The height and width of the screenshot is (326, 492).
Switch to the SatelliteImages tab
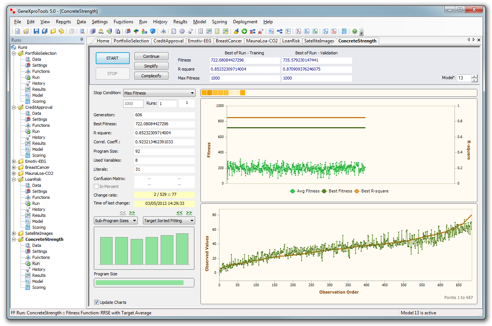(x=319, y=41)
